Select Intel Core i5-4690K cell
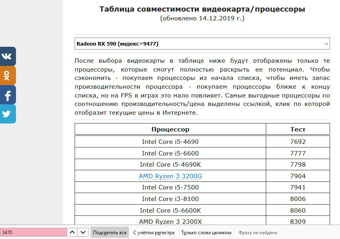340x239 pixels. [x=170, y=165]
